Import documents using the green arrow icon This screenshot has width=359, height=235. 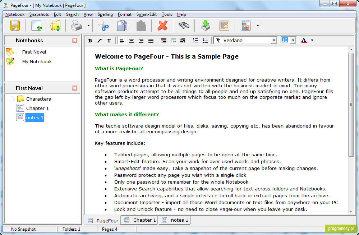coord(205,26)
